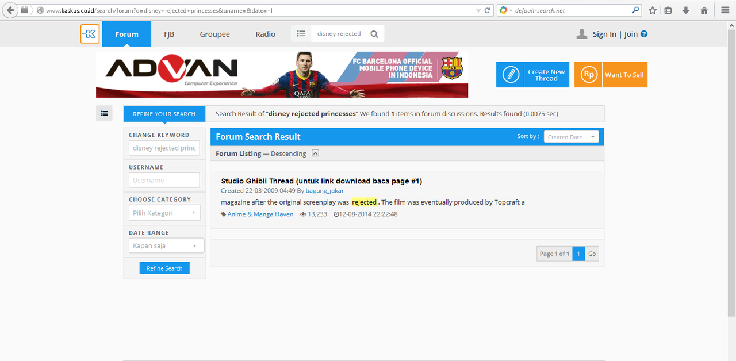Open the Groupee tab
The height and width of the screenshot is (361, 736).
click(215, 34)
